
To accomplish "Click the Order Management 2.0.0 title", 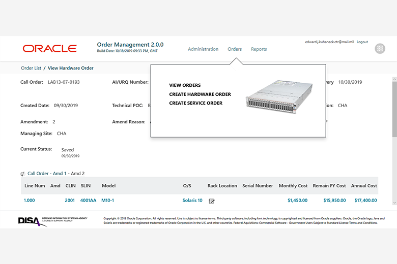I will [130, 45].
